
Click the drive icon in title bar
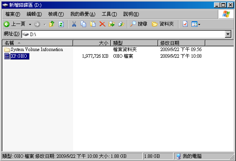(6, 5)
